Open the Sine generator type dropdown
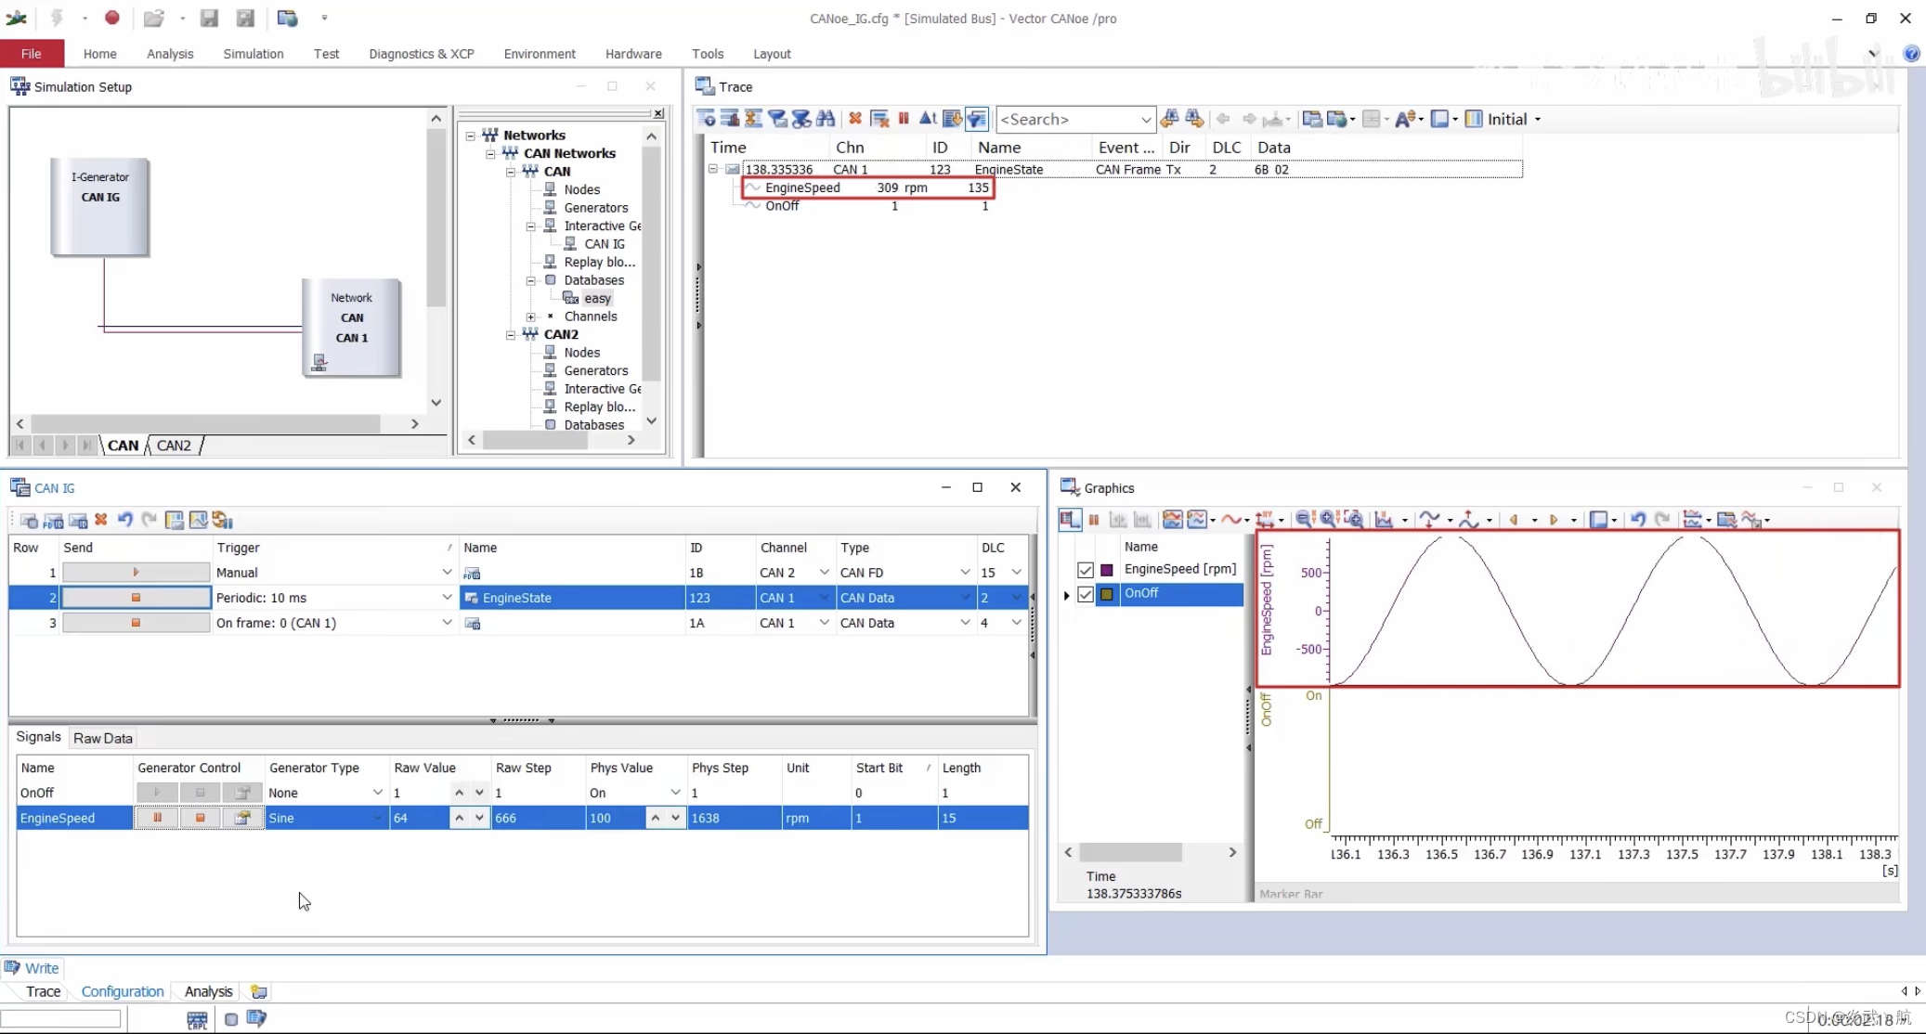The image size is (1926, 1034). click(377, 818)
